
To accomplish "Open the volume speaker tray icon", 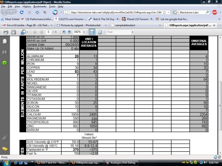I will click(205, 162).
